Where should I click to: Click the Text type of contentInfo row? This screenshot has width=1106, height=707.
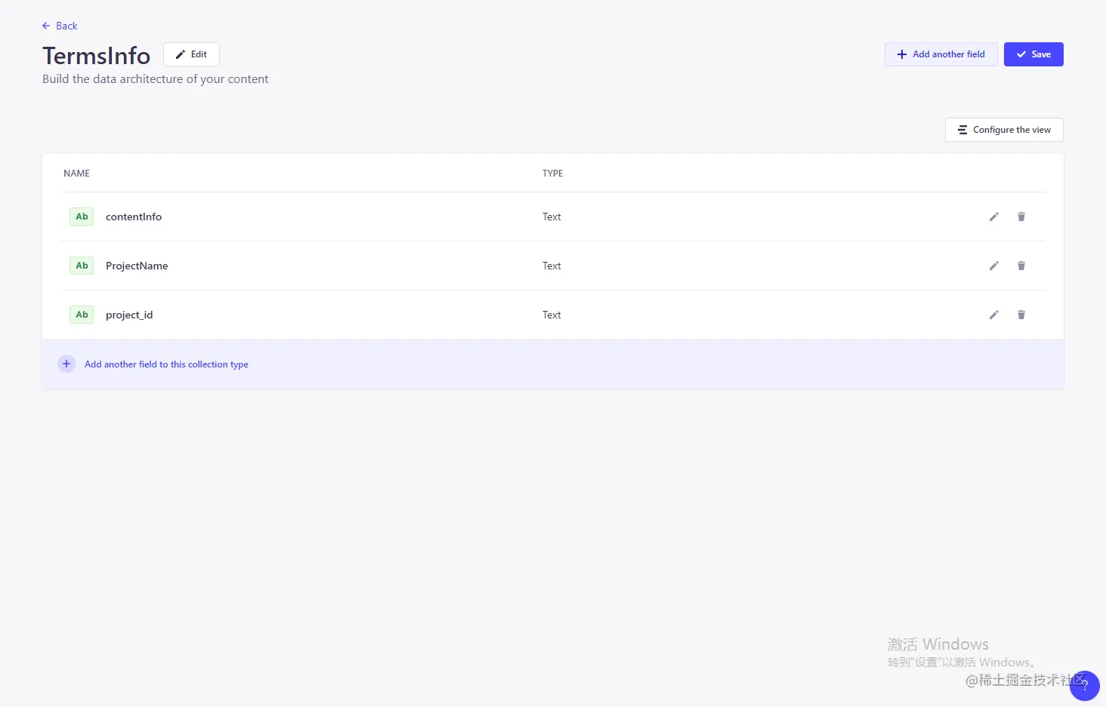pyautogui.click(x=551, y=217)
